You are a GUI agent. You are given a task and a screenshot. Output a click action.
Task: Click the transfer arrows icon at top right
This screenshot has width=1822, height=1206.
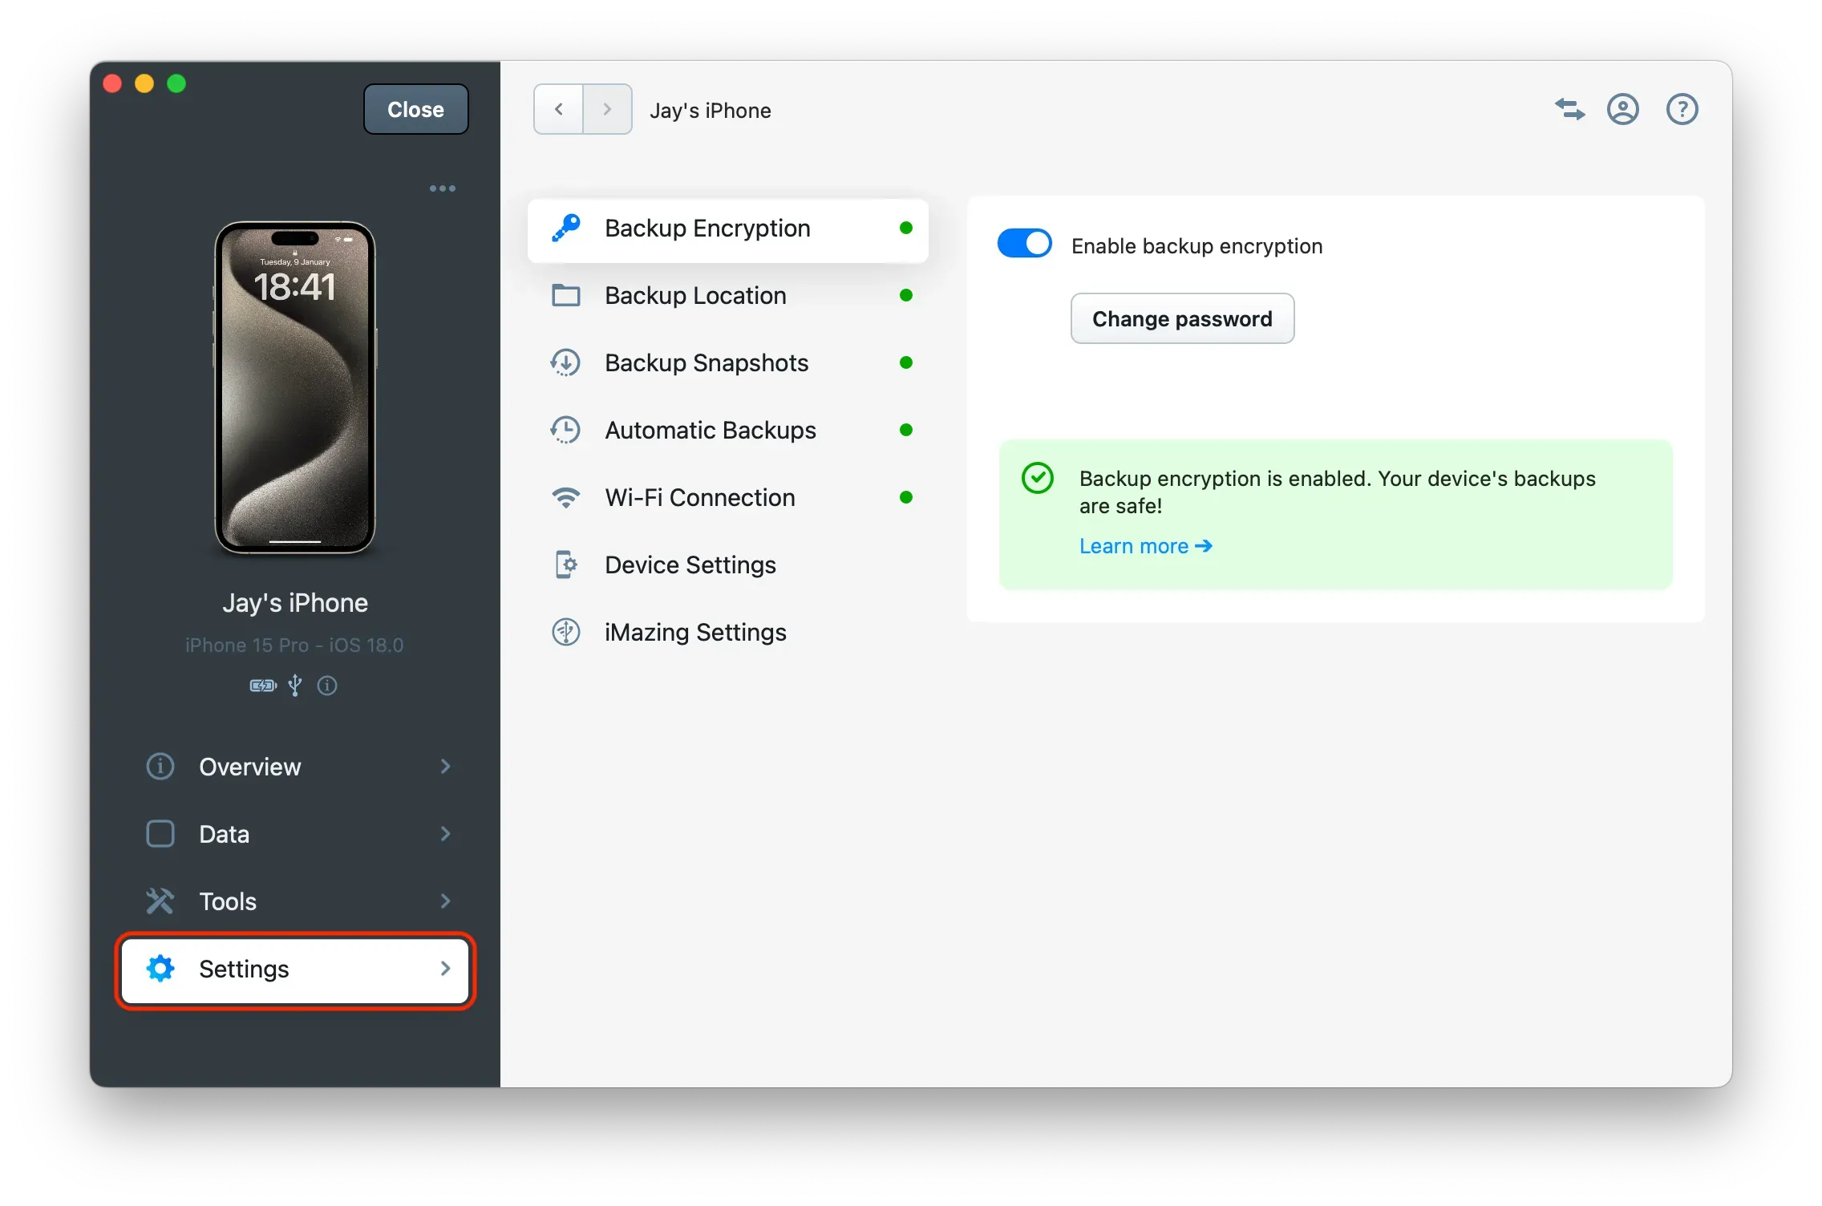pos(1569,109)
